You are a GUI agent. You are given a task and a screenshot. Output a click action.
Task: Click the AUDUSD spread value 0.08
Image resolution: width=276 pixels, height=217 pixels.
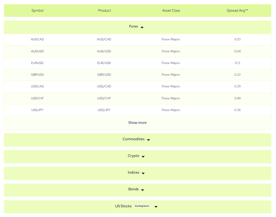[x=237, y=51]
